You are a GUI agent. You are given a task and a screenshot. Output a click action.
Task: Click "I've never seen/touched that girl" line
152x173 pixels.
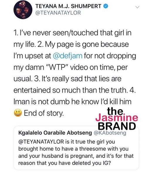point(72,33)
